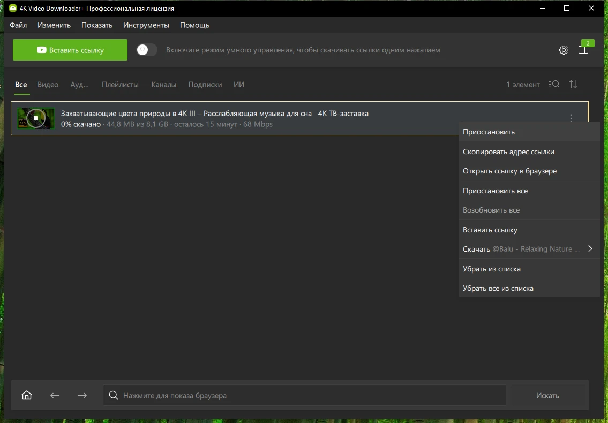The height and width of the screenshot is (423, 608).
Task: Click the back arrow in browser bar
Action: pyautogui.click(x=55, y=396)
